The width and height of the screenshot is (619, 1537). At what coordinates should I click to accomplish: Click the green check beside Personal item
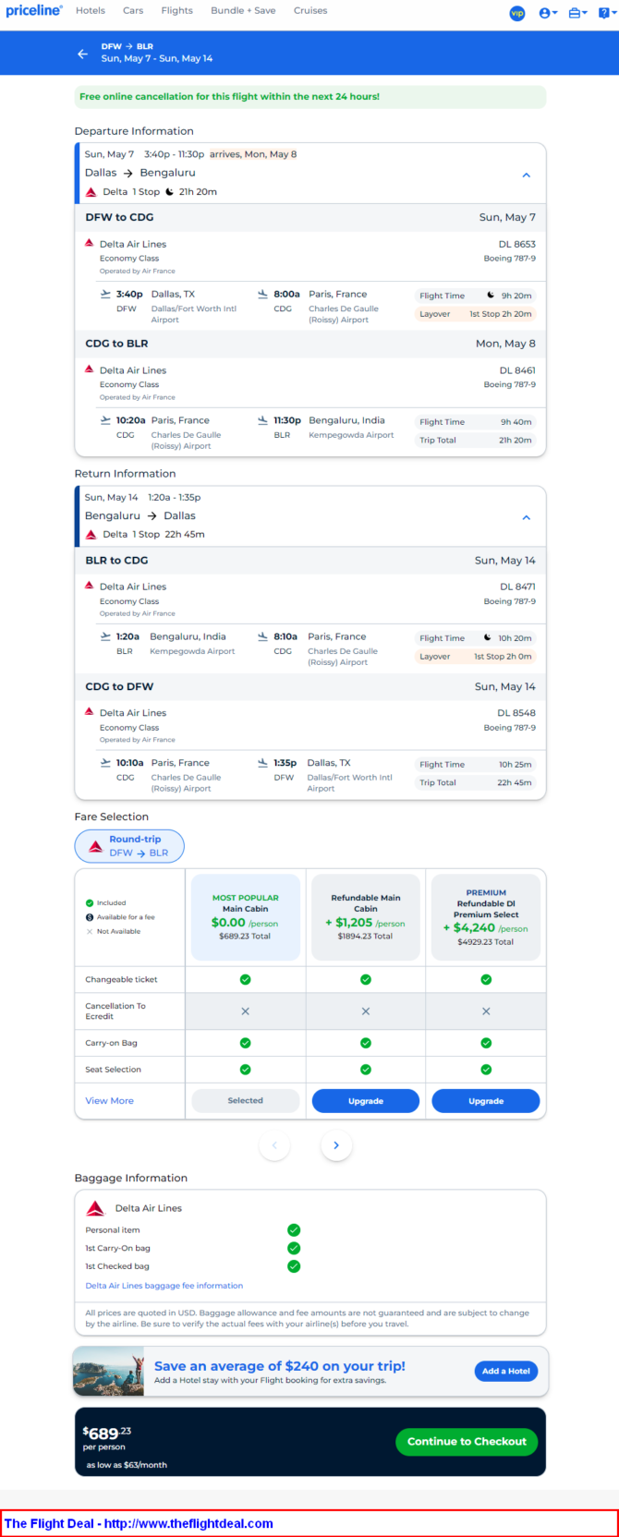(x=294, y=1230)
